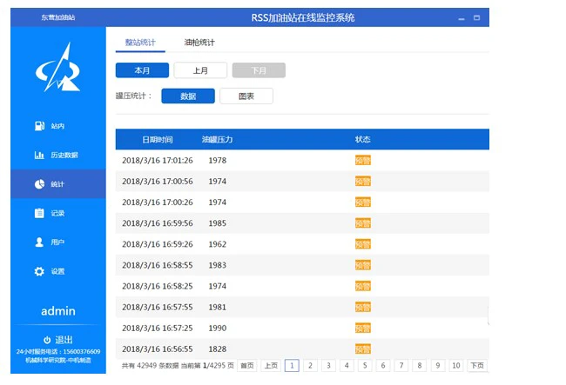Go to the 用户 sidebar menu item
This screenshot has width=566, height=385.
57,242
